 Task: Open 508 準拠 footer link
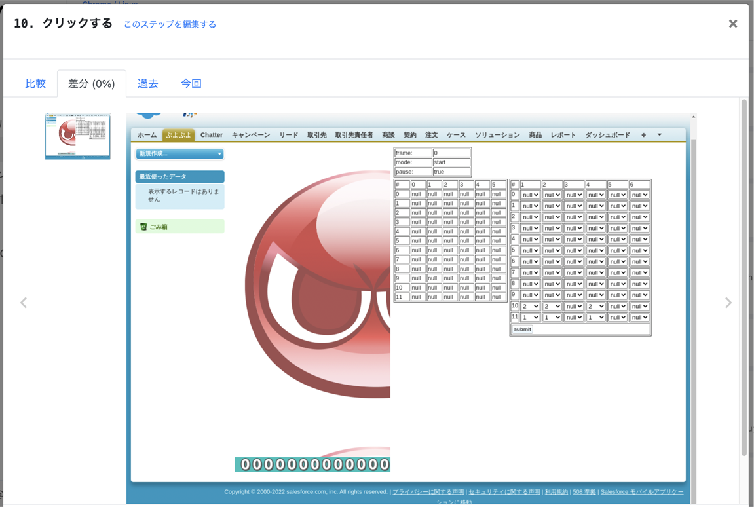(x=584, y=492)
